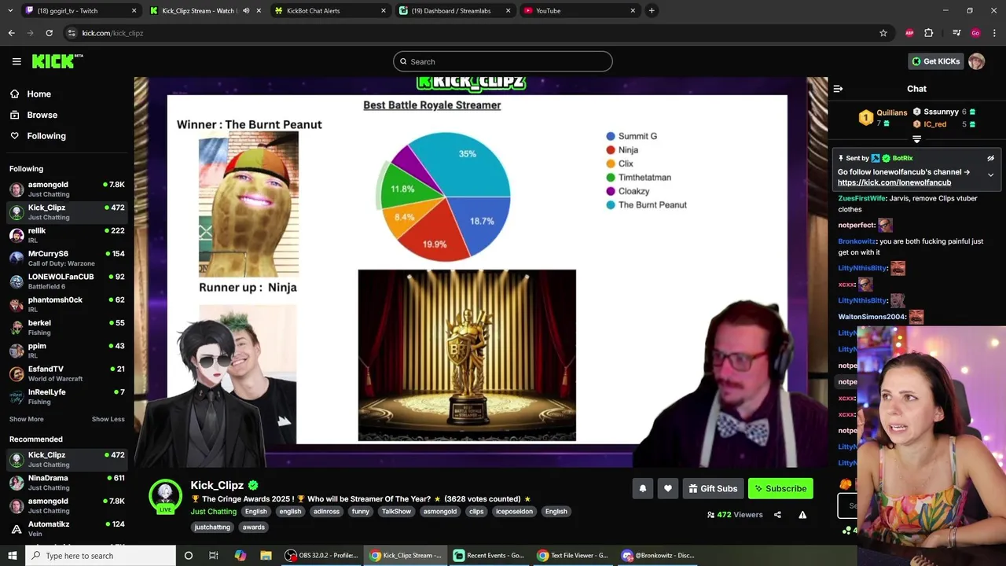This screenshot has width=1006, height=566.
Task: Open Chrome three-dot menu
Action: (x=995, y=33)
